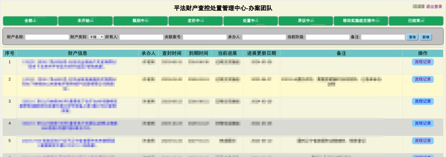Open the 处置中 status tab

251,21
